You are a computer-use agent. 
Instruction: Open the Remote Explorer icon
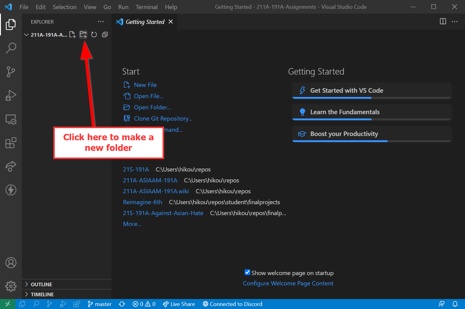click(11, 119)
